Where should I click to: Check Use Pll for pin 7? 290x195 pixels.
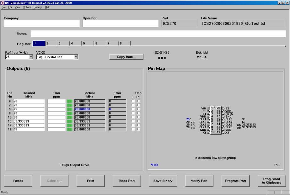(x=138, y=105)
